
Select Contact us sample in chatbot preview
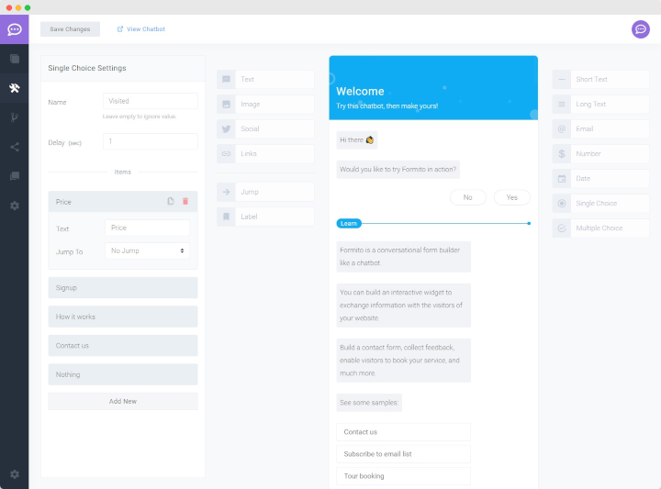[x=403, y=432]
